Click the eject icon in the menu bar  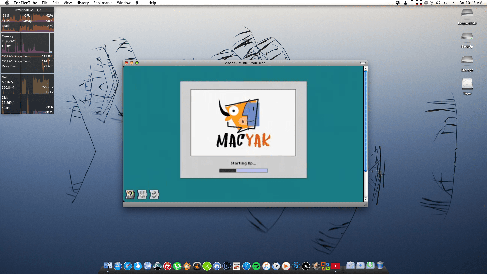coord(453,3)
